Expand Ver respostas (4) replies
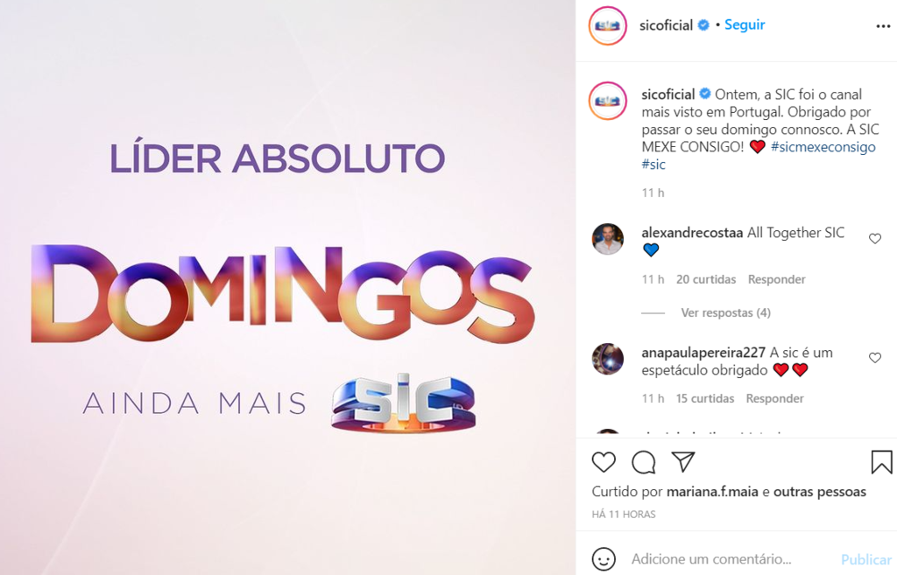Image resolution: width=897 pixels, height=575 pixels. click(725, 312)
